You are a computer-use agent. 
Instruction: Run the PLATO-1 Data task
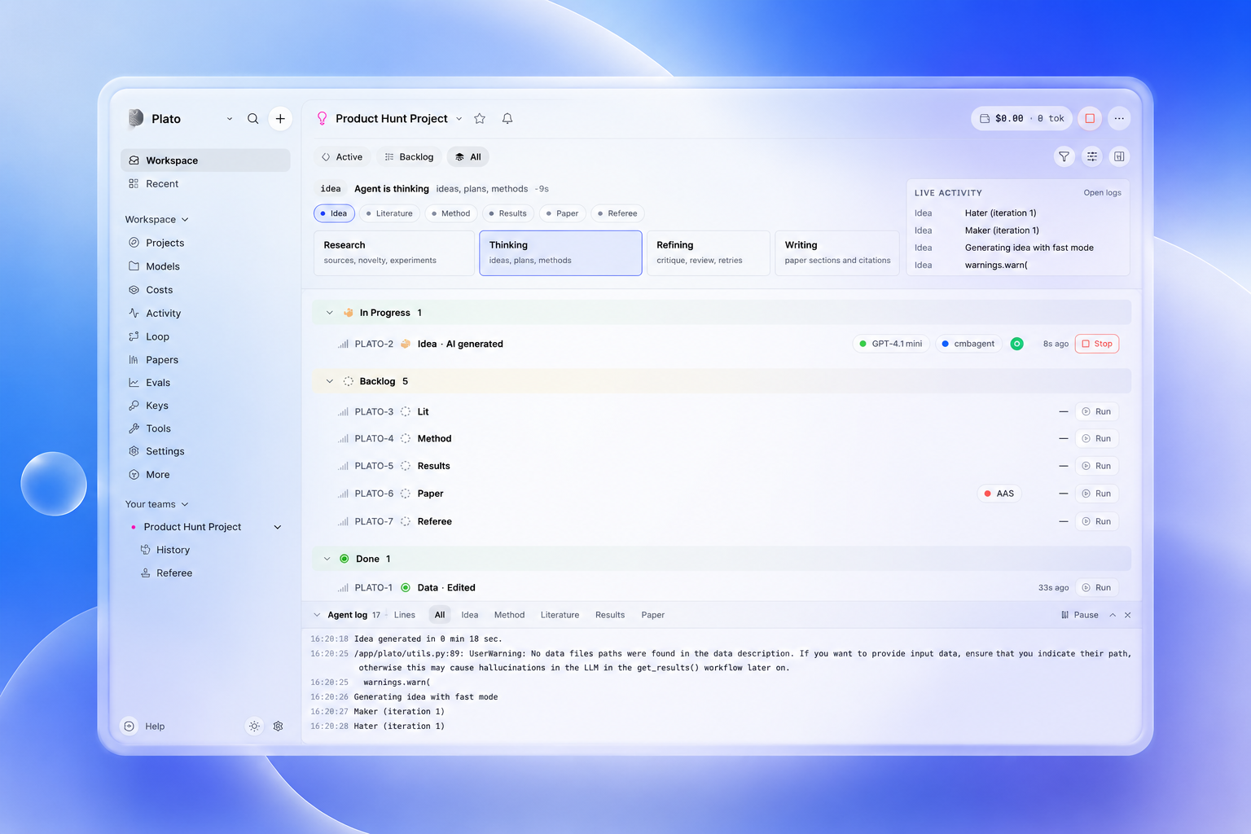click(x=1097, y=588)
